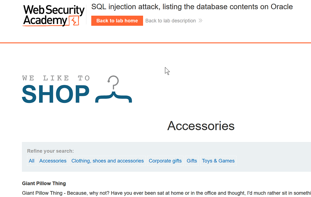Screen dimensions: 311x197
Task: Click the Web Security Academy logo
Action: click(53, 15)
